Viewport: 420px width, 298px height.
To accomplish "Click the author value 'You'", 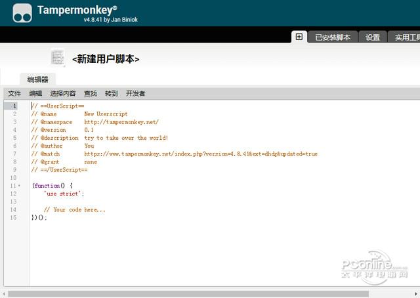I will pos(89,146).
